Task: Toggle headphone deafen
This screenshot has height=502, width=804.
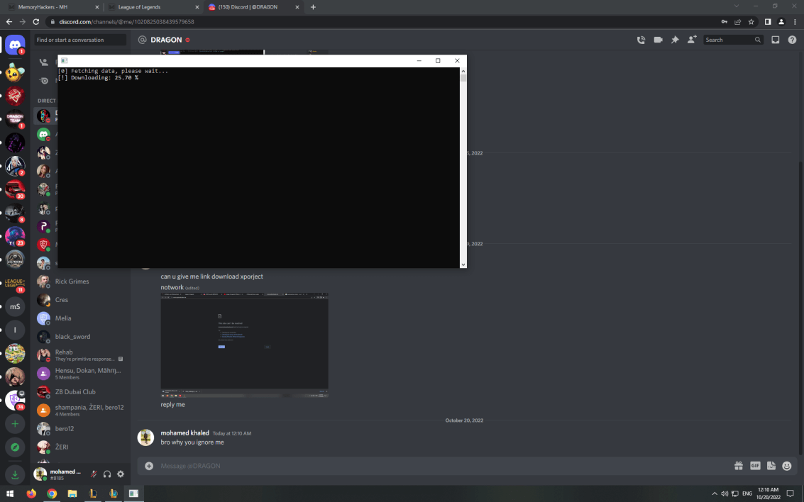Action: (107, 474)
